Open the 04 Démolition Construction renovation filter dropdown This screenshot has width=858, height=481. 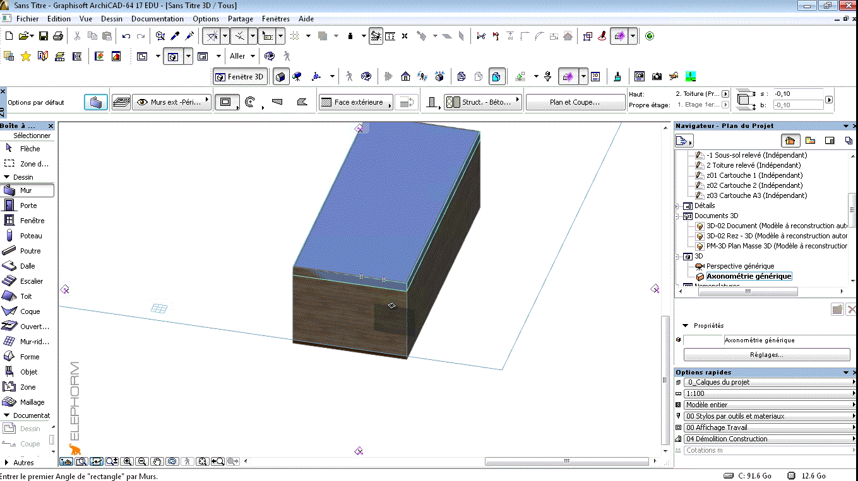(770, 439)
